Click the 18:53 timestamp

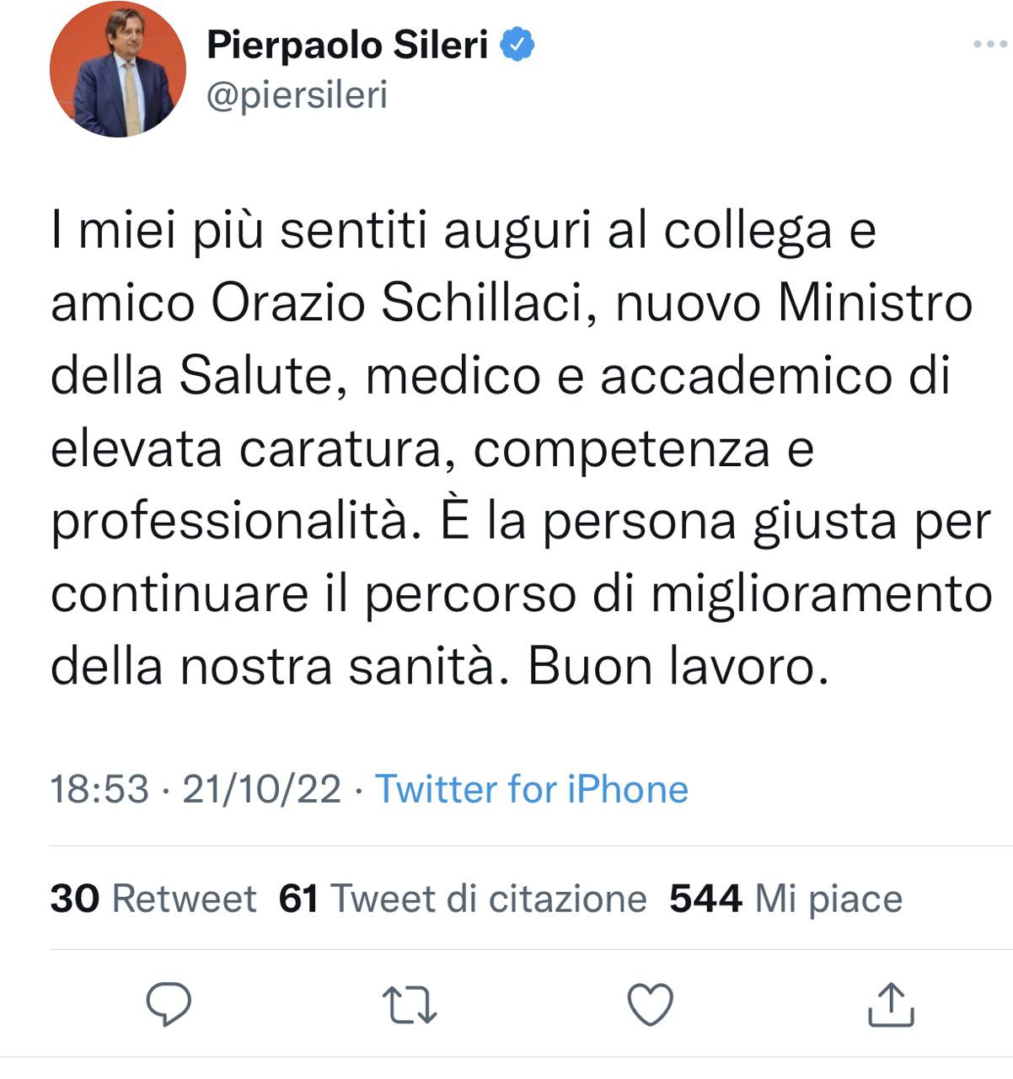pos(99,790)
